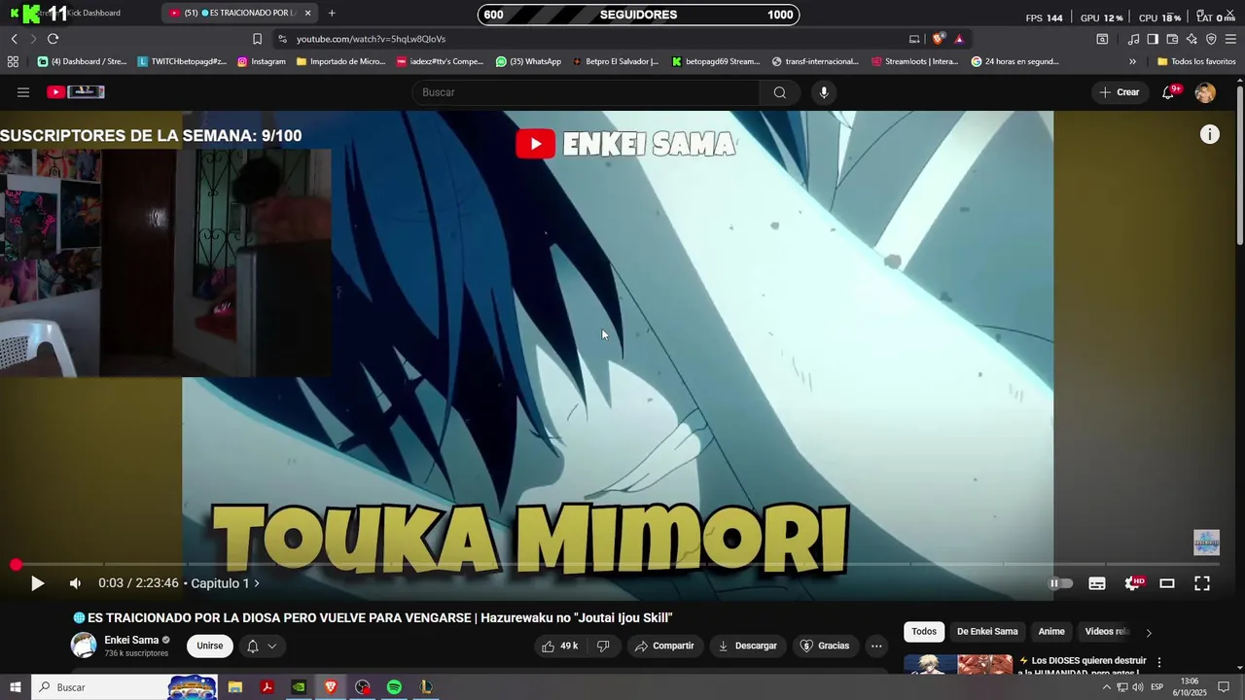The image size is (1245, 700).
Task: Open options for Los DIOSES video suggestion
Action: coord(1158,662)
